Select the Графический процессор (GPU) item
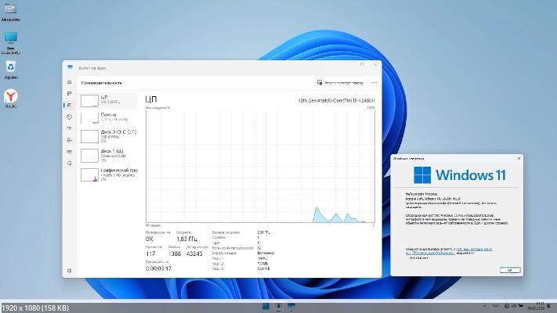The image size is (557, 313). click(x=108, y=173)
